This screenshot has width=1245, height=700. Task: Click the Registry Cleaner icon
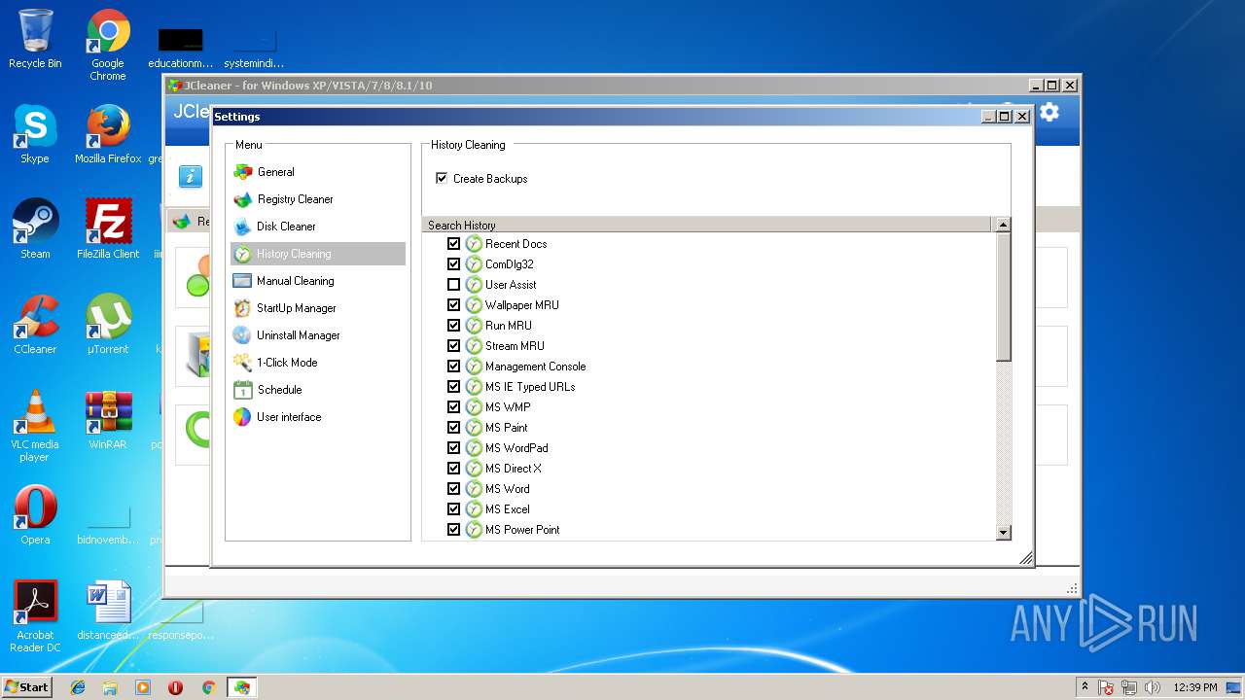(x=242, y=199)
